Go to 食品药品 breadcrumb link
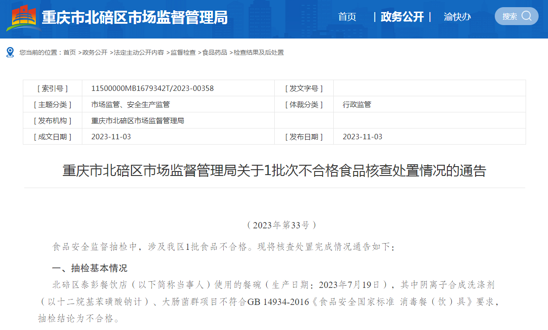 pyautogui.click(x=215, y=52)
